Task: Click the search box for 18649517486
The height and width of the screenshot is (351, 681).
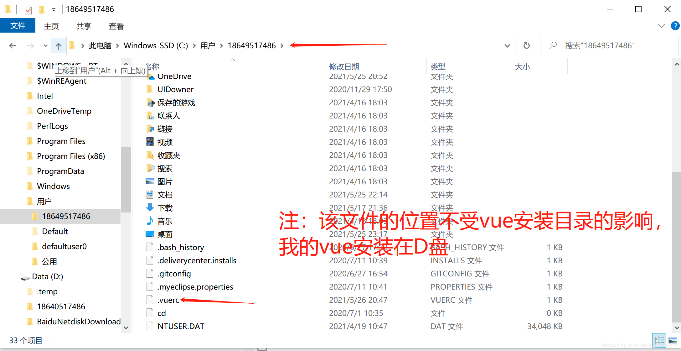Action: (x=609, y=46)
